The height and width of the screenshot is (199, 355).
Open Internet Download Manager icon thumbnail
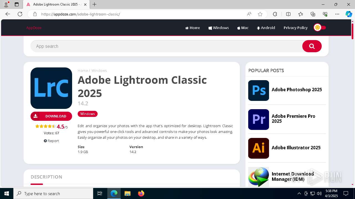click(x=258, y=177)
